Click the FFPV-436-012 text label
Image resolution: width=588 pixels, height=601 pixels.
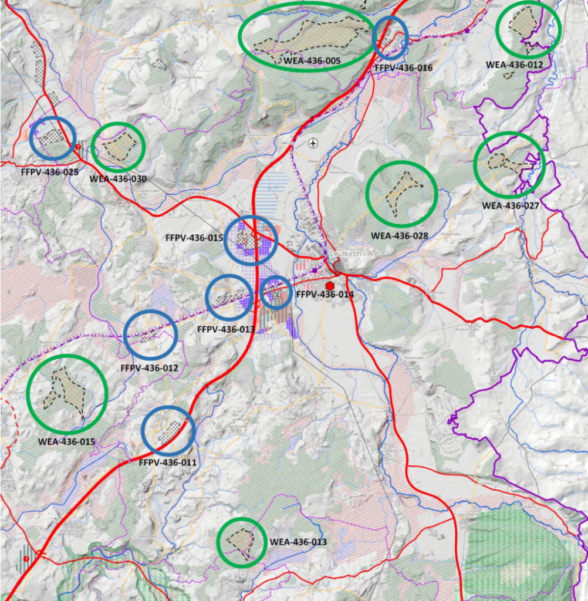[x=148, y=368]
